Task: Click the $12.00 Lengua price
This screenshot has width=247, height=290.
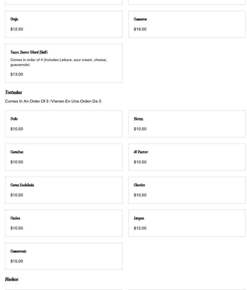Action: (140, 228)
